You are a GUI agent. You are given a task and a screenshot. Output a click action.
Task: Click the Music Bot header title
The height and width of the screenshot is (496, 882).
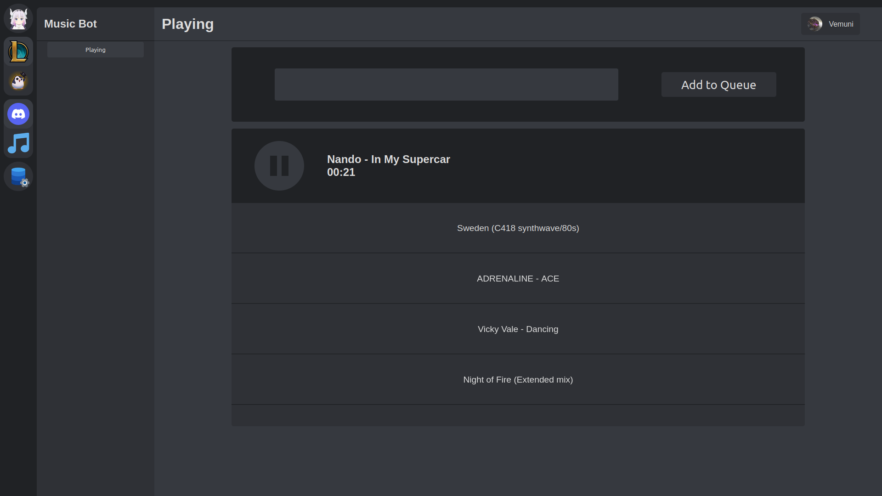click(70, 24)
